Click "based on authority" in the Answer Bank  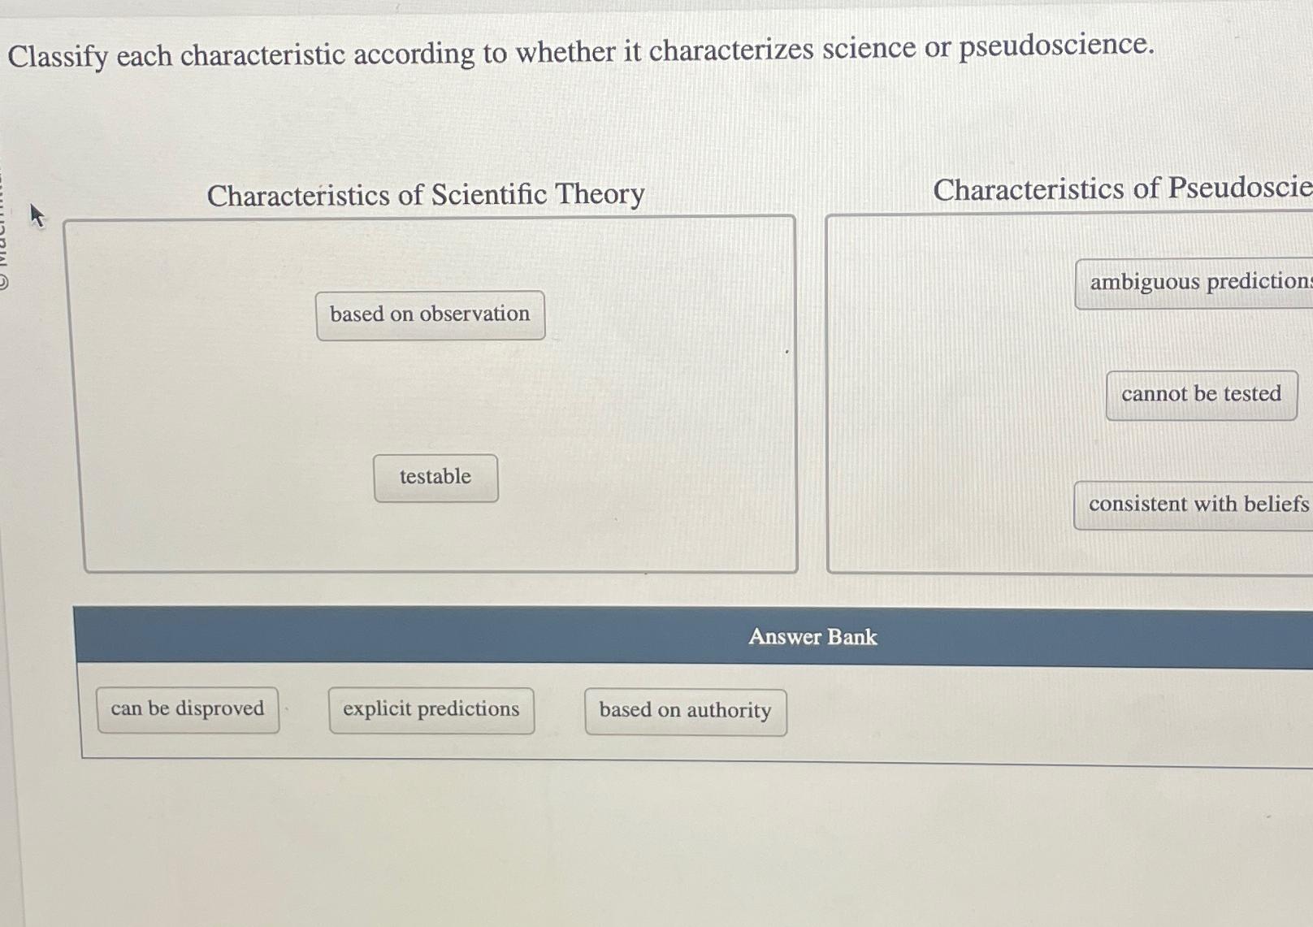point(685,710)
